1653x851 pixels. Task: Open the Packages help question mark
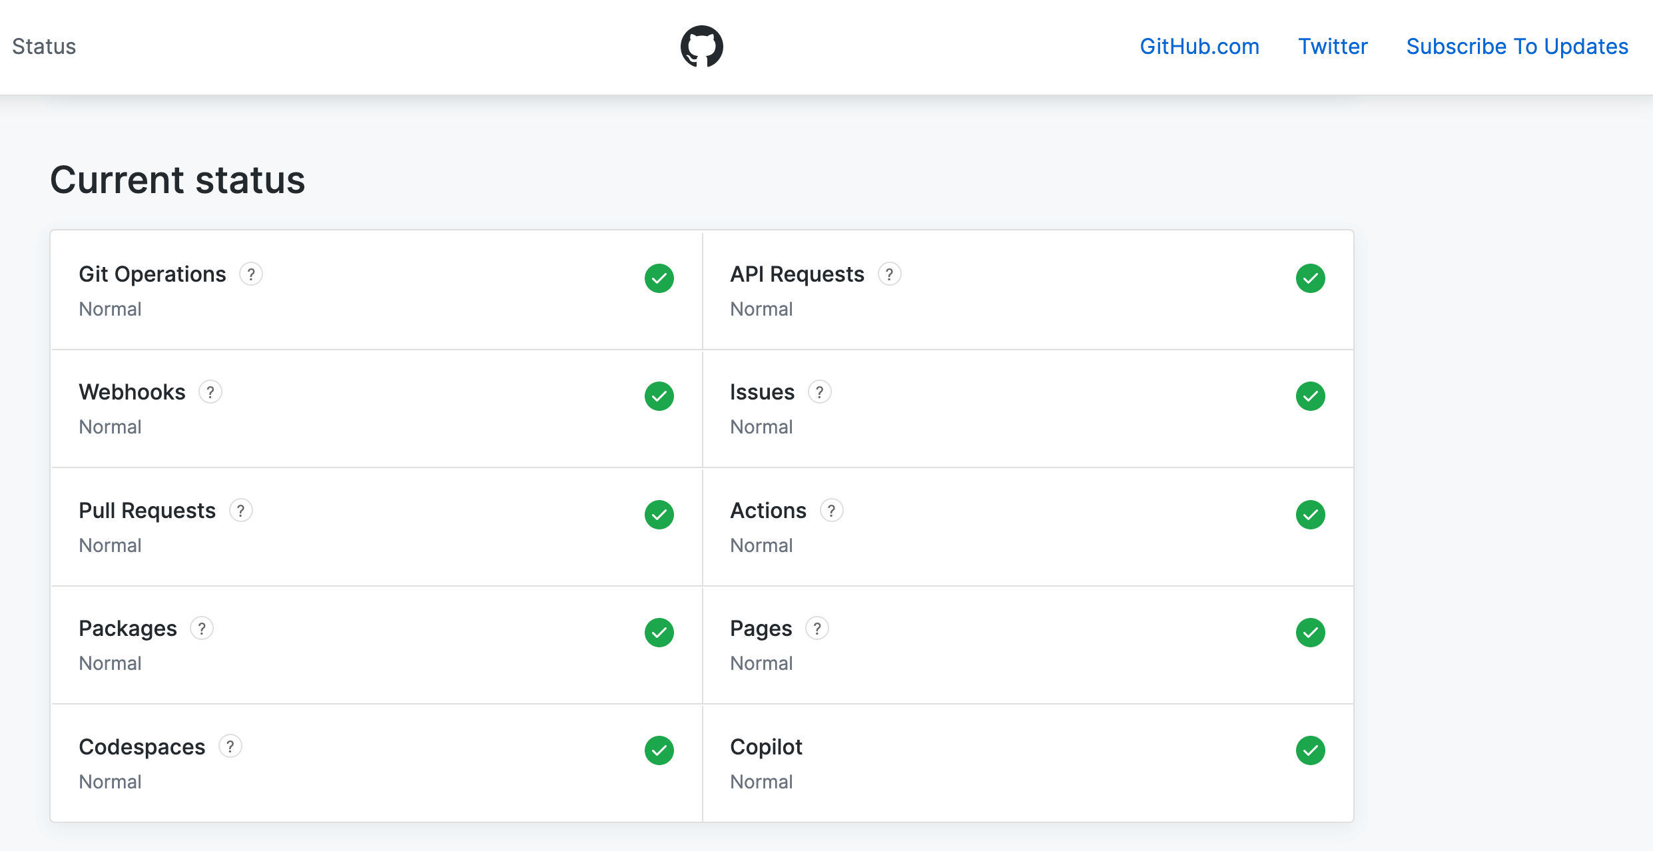202,629
